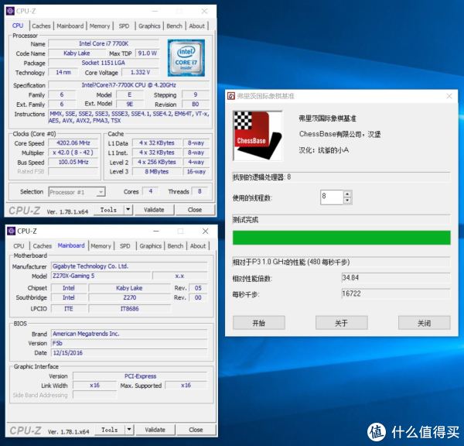Click Close button in bottom CPU-Z window
The height and width of the screenshot is (446, 464).
(196, 430)
